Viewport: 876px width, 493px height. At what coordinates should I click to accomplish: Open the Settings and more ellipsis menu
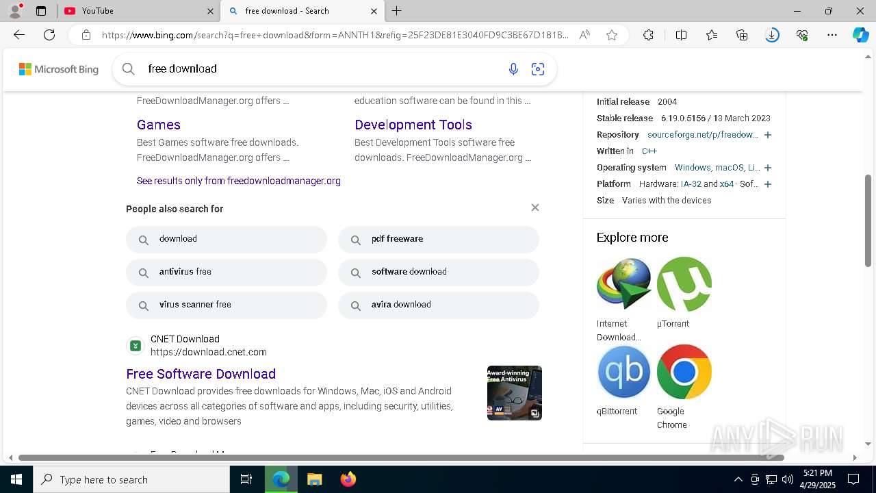click(x=832, y=35)
